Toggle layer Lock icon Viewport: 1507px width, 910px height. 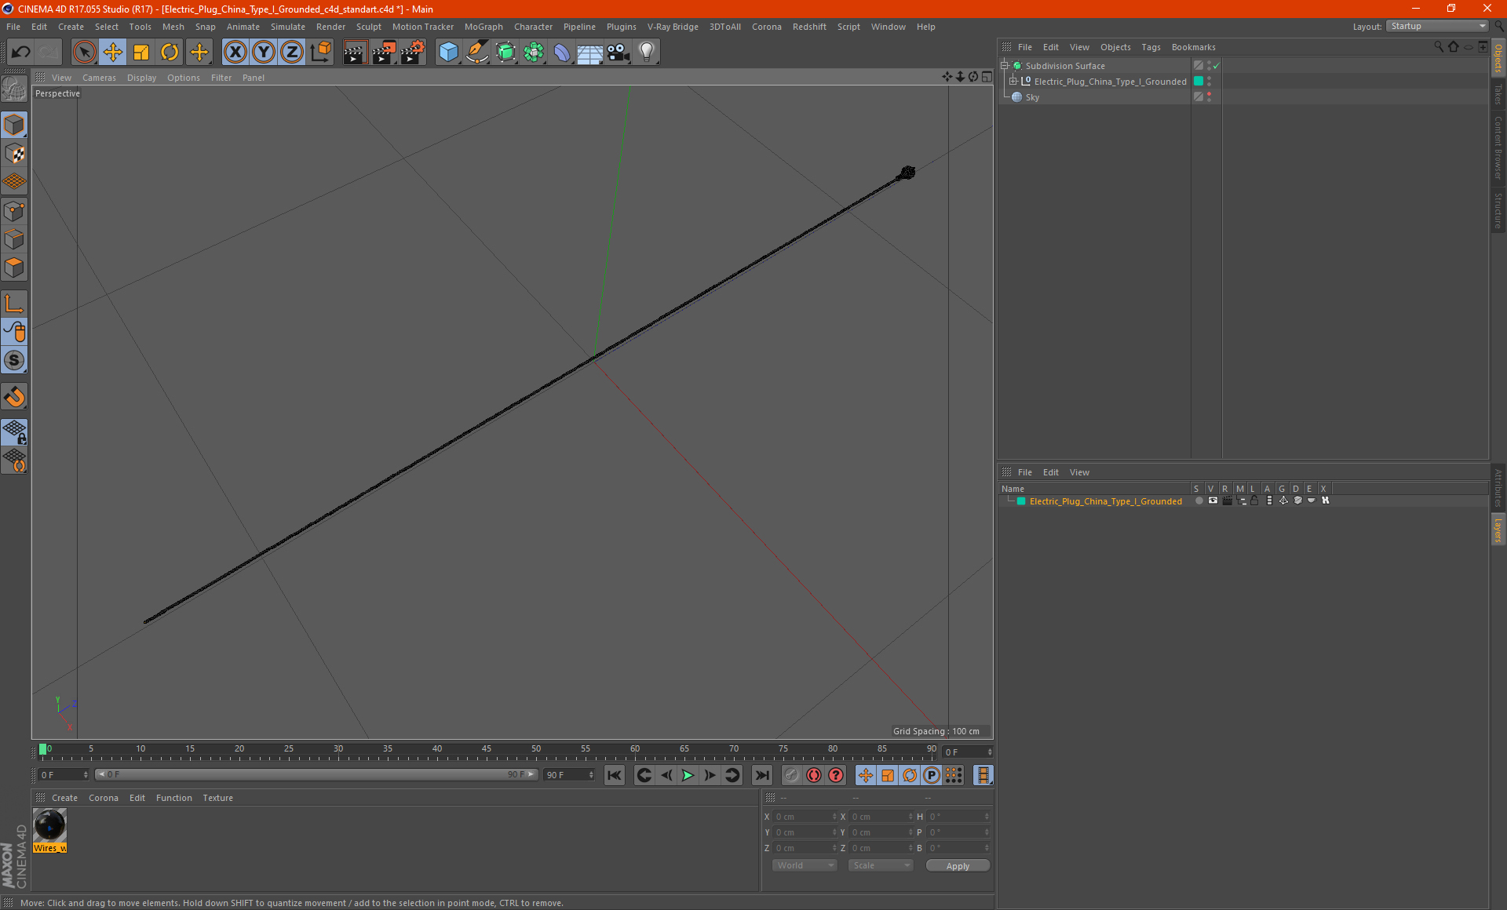point(1254,500)
